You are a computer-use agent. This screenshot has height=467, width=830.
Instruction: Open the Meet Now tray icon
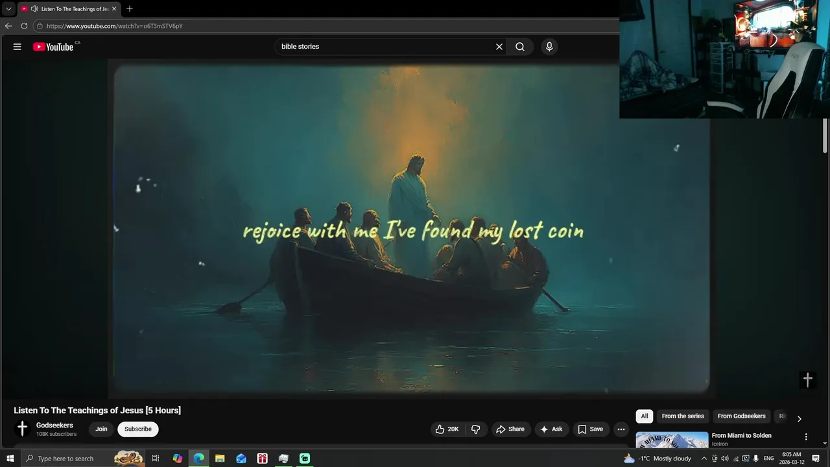(715, 459)
